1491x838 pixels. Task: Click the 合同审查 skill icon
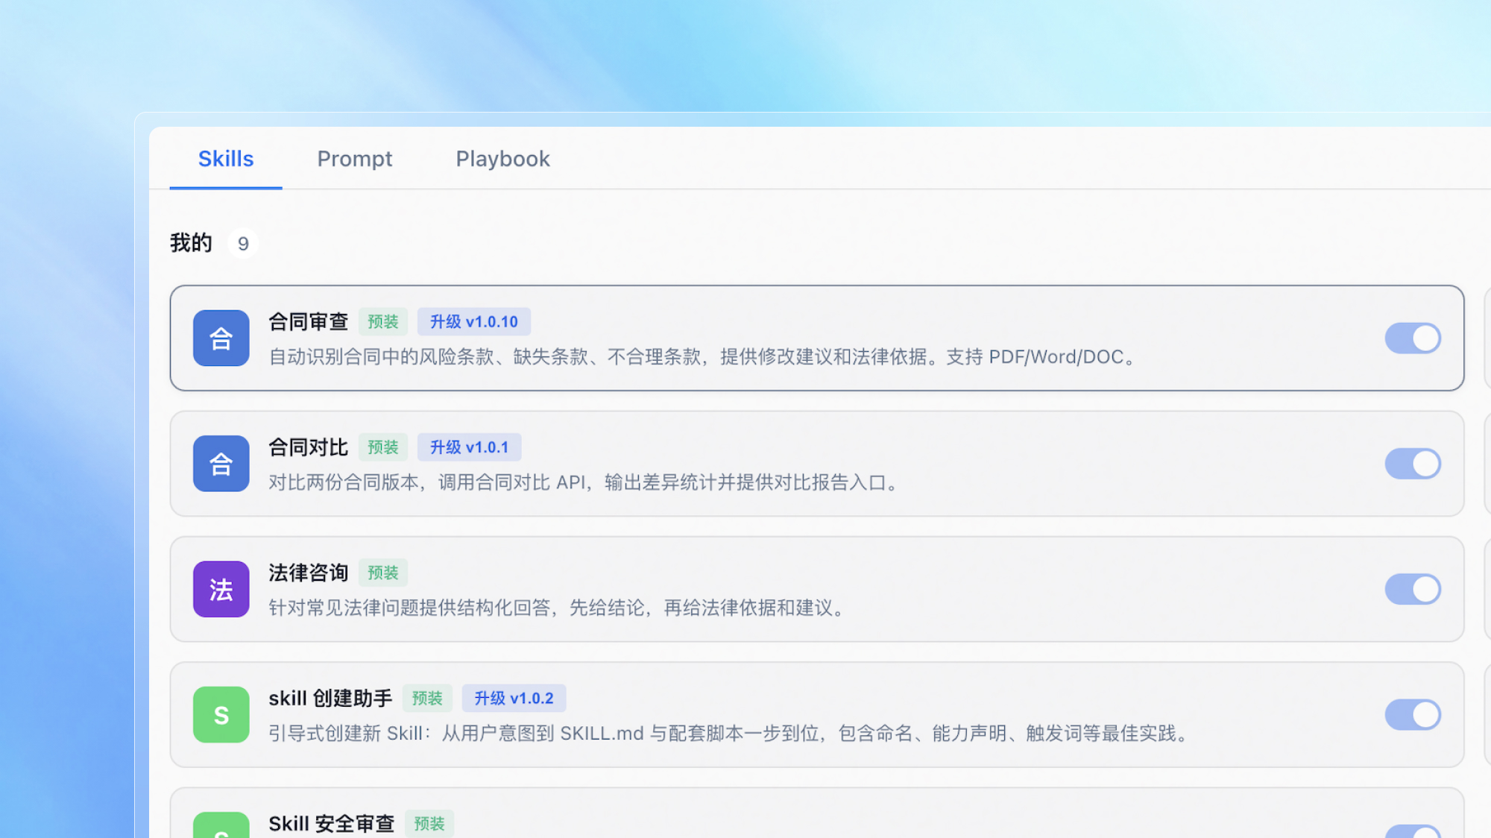coord(221,338)
